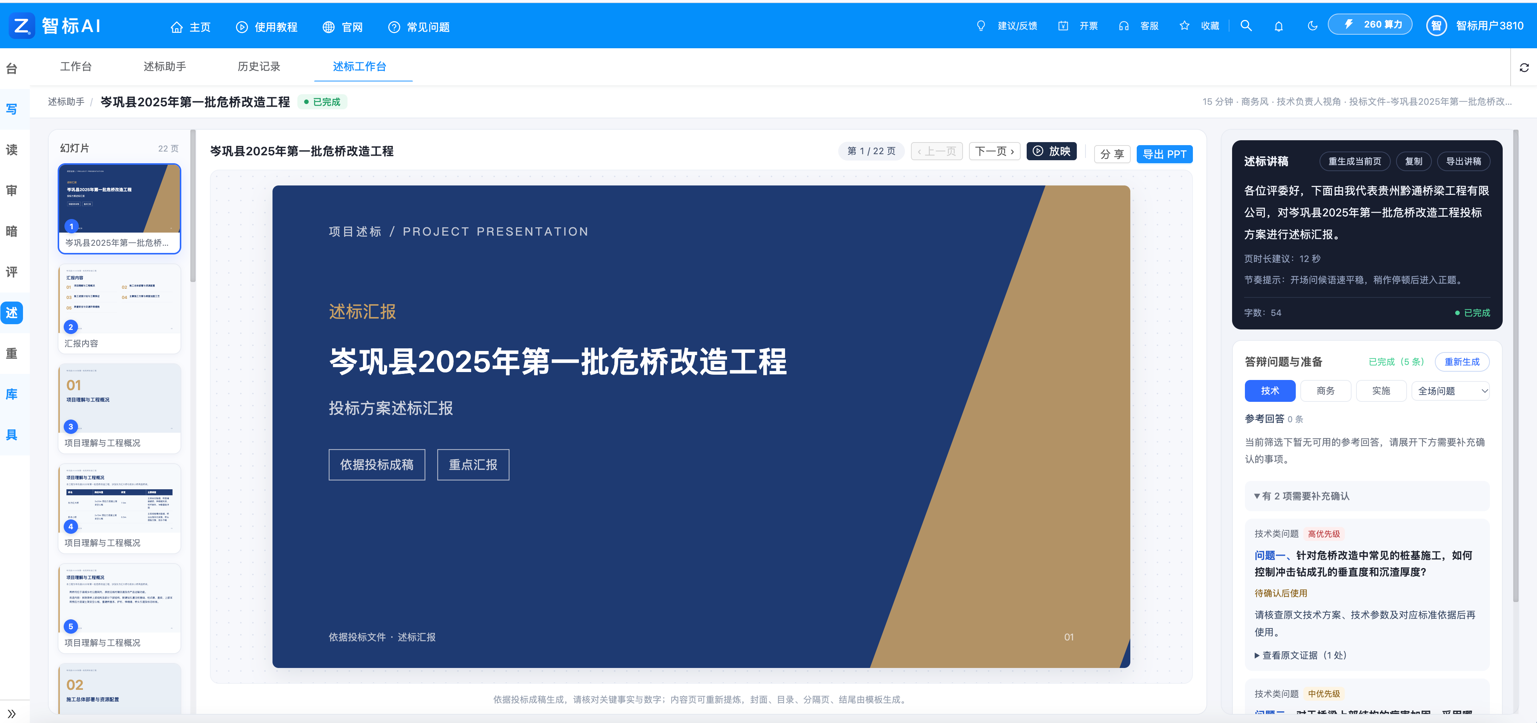Open the 写 sidebar icon
Viewport: 1537px width, 723px height.
[11, 109]
